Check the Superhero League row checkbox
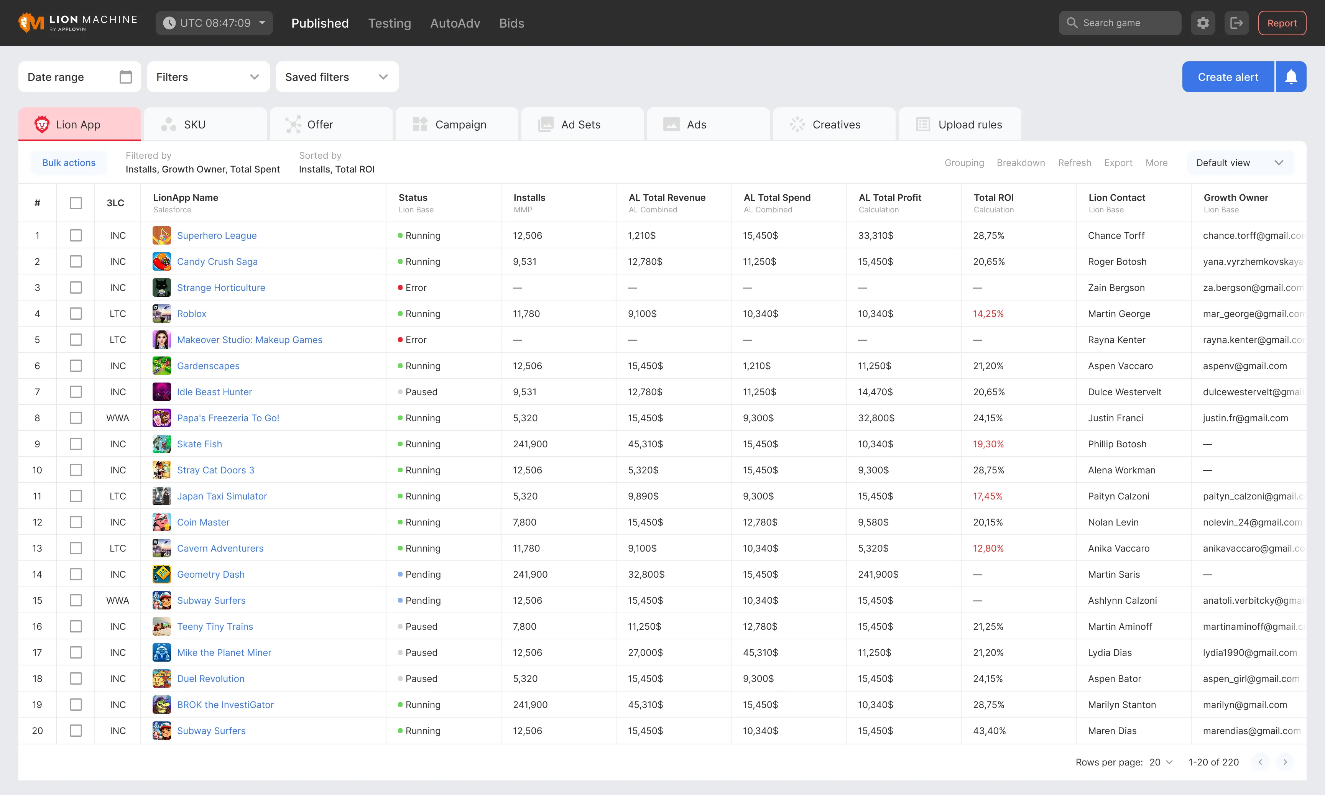 [76, 235]
